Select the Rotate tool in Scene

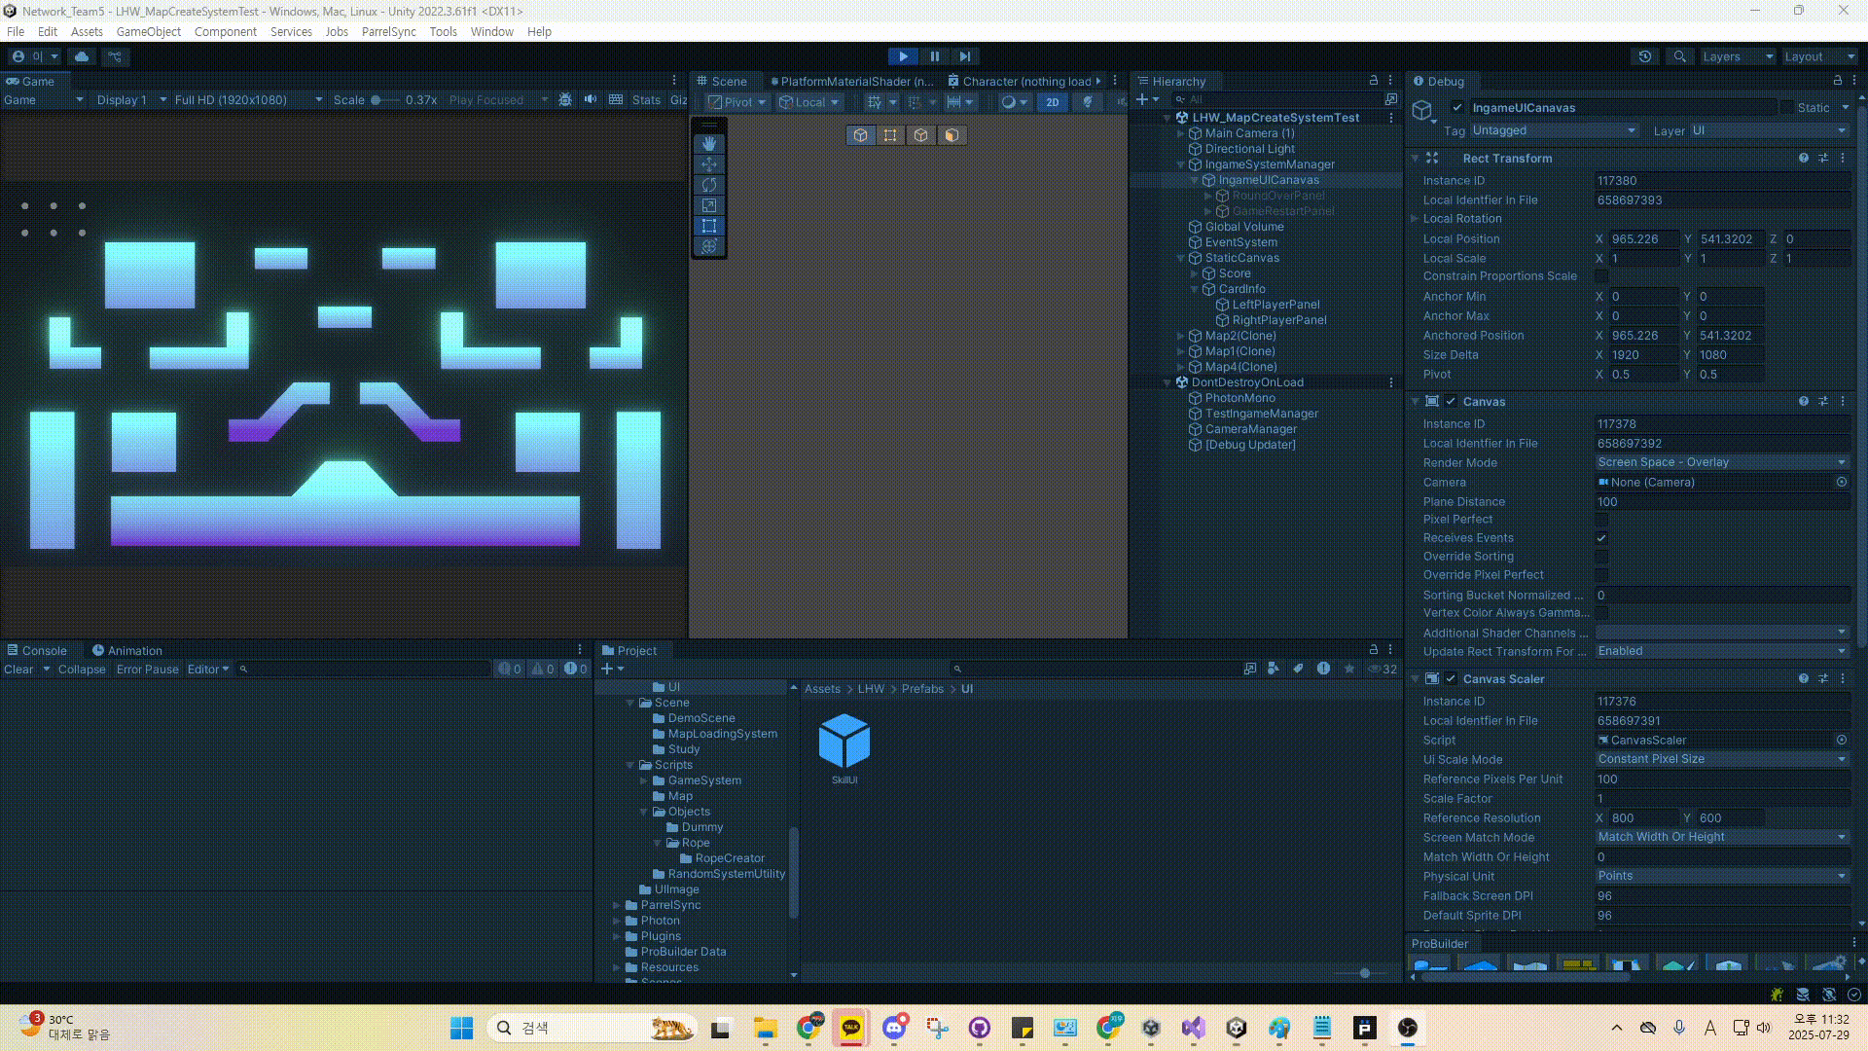(708, 185)
